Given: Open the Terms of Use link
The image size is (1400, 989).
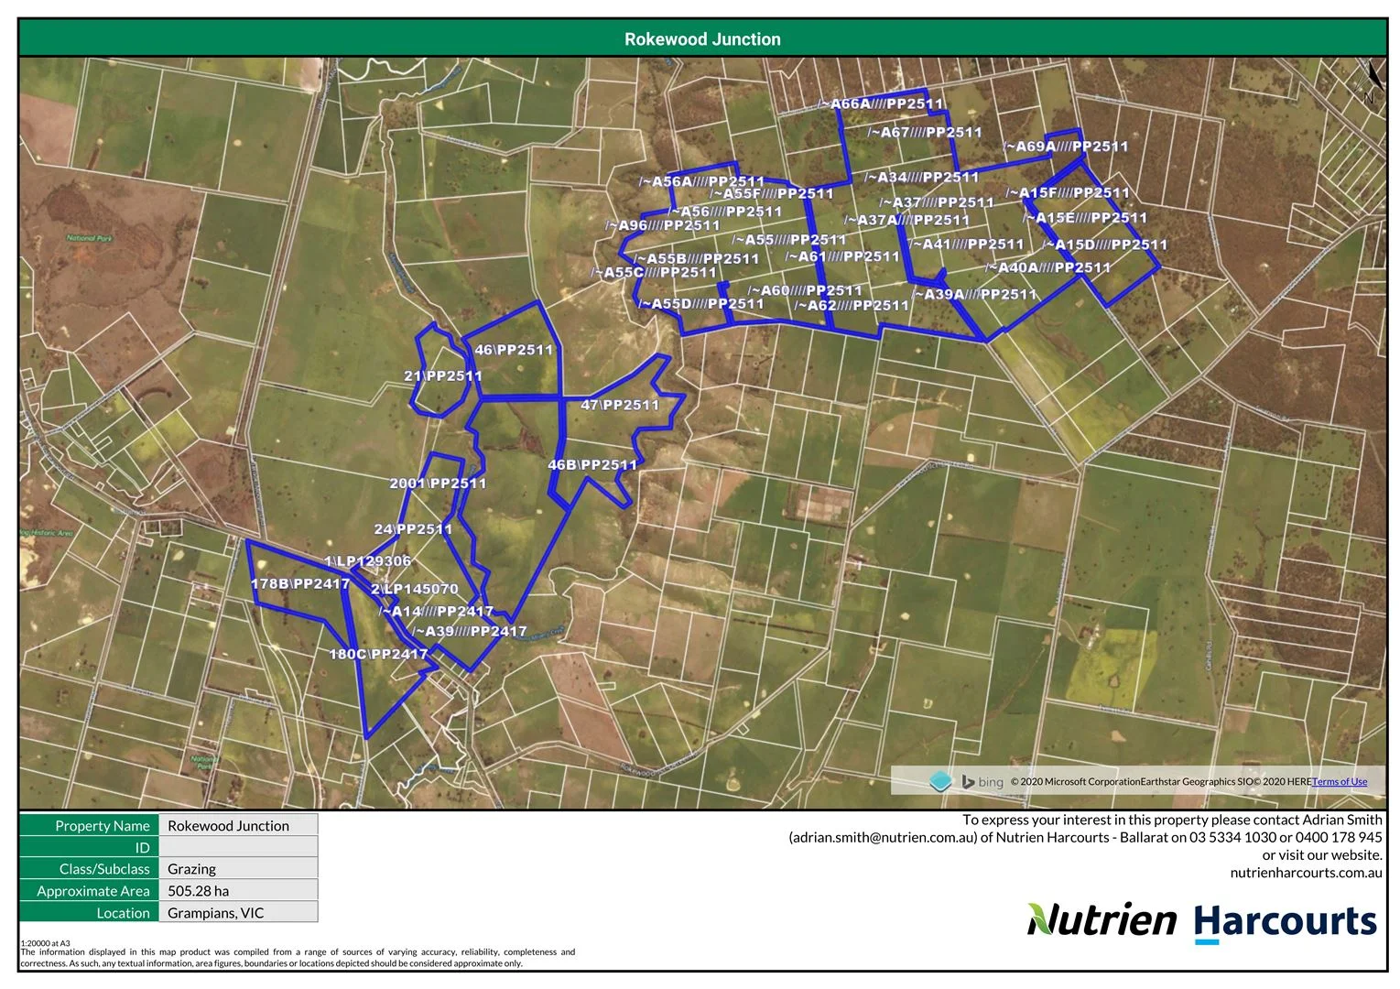Looking at the screenshot, I should click(1340, 782).
